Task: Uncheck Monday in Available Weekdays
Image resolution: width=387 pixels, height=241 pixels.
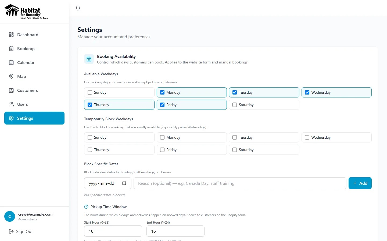Action: (x=162, y=92)
